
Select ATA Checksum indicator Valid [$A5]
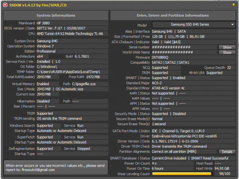click(x=172, y=42)
